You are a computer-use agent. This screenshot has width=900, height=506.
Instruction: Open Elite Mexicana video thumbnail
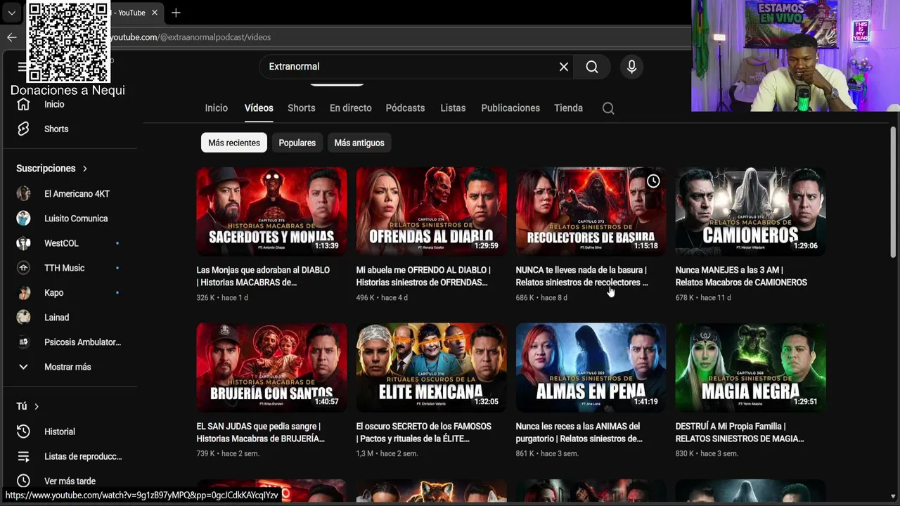click(x=431, y=367)
